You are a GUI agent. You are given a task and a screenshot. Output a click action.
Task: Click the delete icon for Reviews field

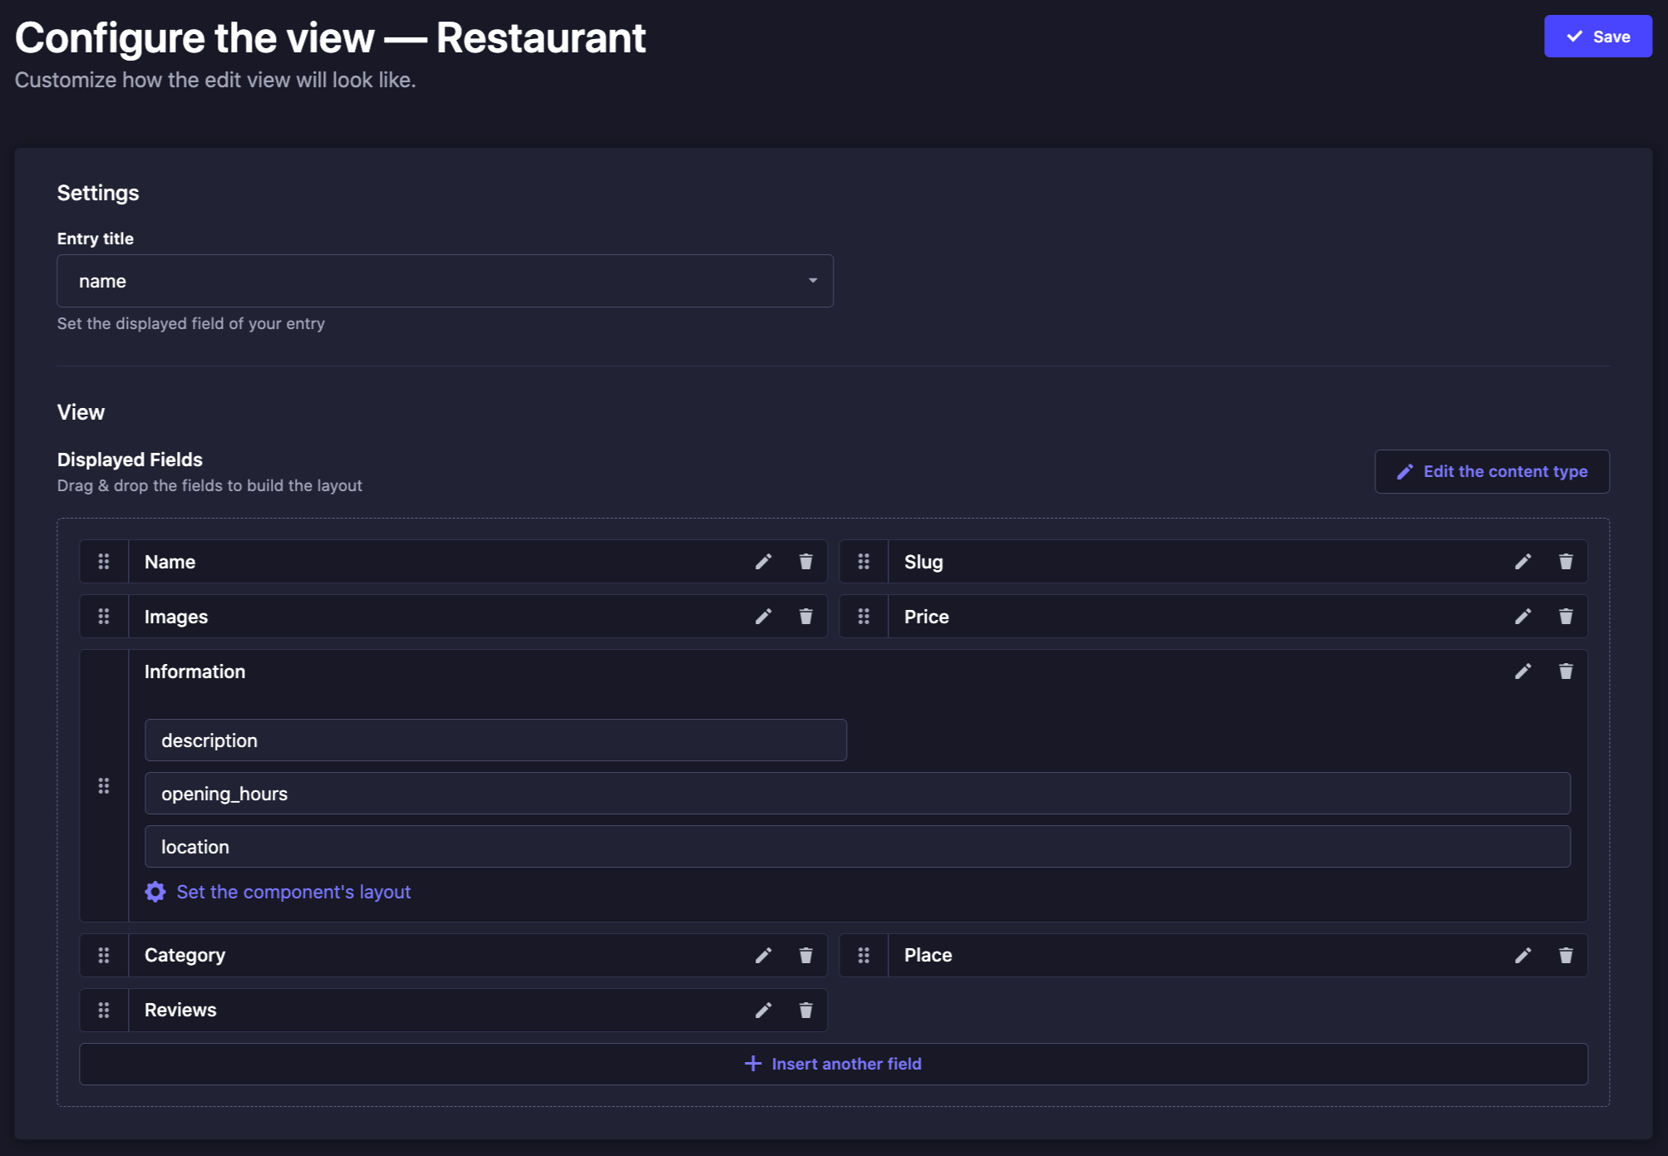tap(806, 1009)
